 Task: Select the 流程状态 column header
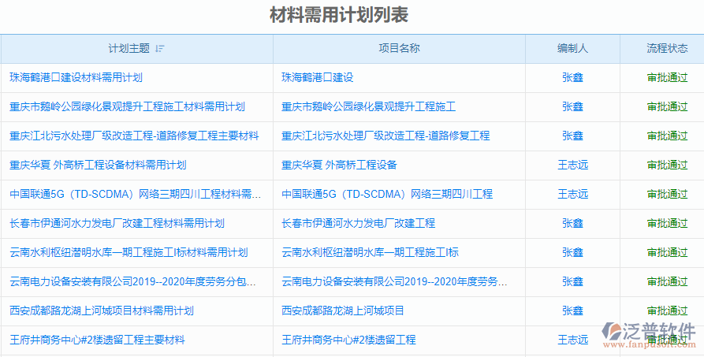pos(667,48)
